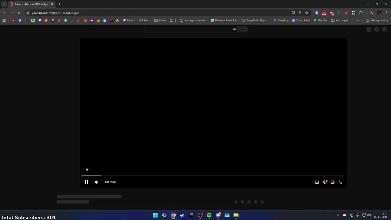
Task: Open the Sound Alerts bookmark
Action: (x=301, y=20)
